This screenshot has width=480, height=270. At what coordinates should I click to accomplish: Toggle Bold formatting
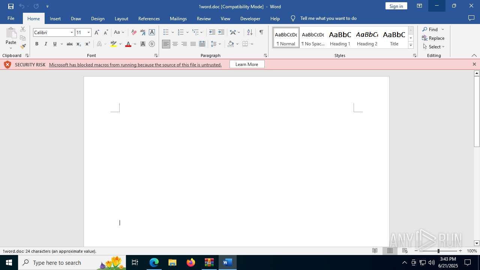click(x=37, y=44)
